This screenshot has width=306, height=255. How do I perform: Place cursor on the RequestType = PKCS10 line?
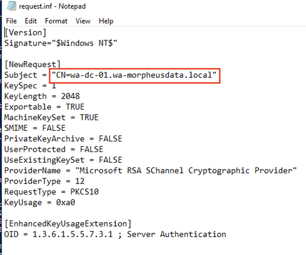click(x=52, y=192)
